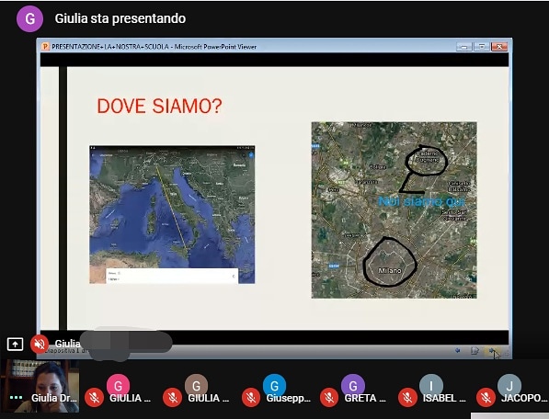Click muted mic icon of Giusepp...
This screenshot has height=419, width=549.
[251, 398]
